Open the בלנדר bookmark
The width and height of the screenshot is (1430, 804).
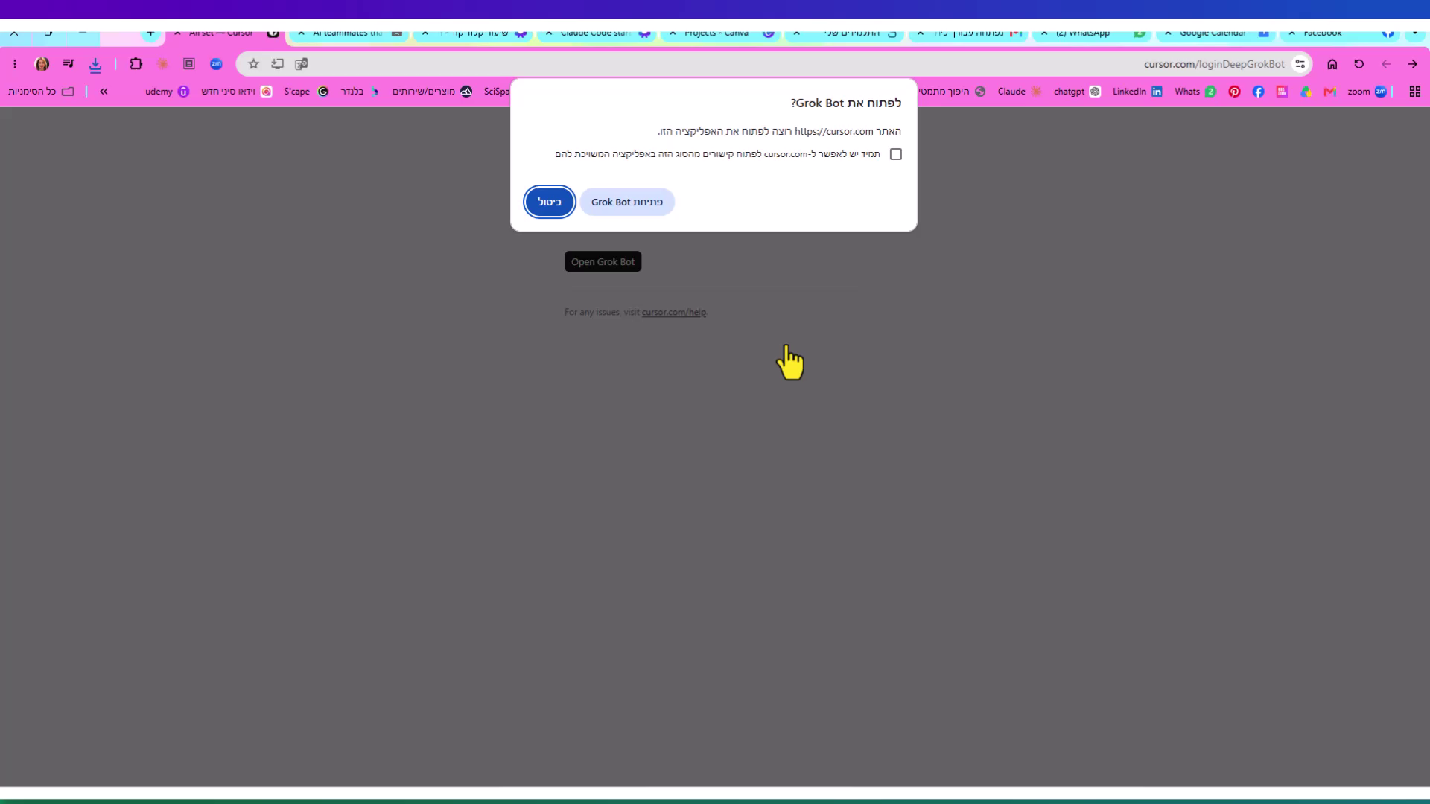coord(360,92)
